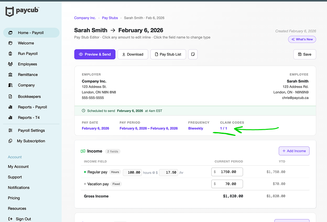The height and width of the screenshot is (222, 327).
Task: Click the Fixed type badge
Action: tap(116, 184)
